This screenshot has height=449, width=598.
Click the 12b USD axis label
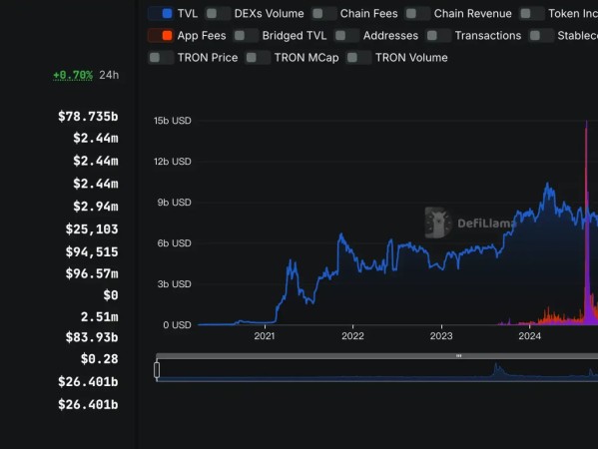tap(173, 162)
